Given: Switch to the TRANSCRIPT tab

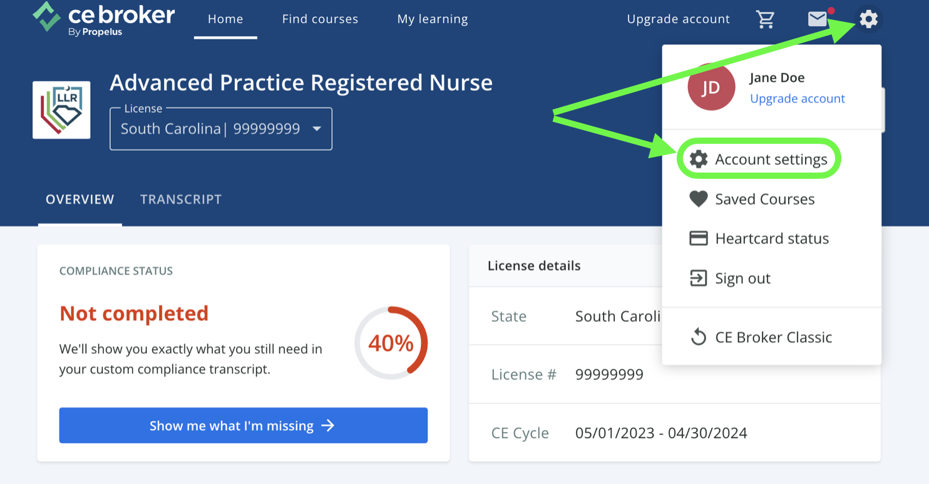Looking at the screenshot, I should [x=181, y=199].
